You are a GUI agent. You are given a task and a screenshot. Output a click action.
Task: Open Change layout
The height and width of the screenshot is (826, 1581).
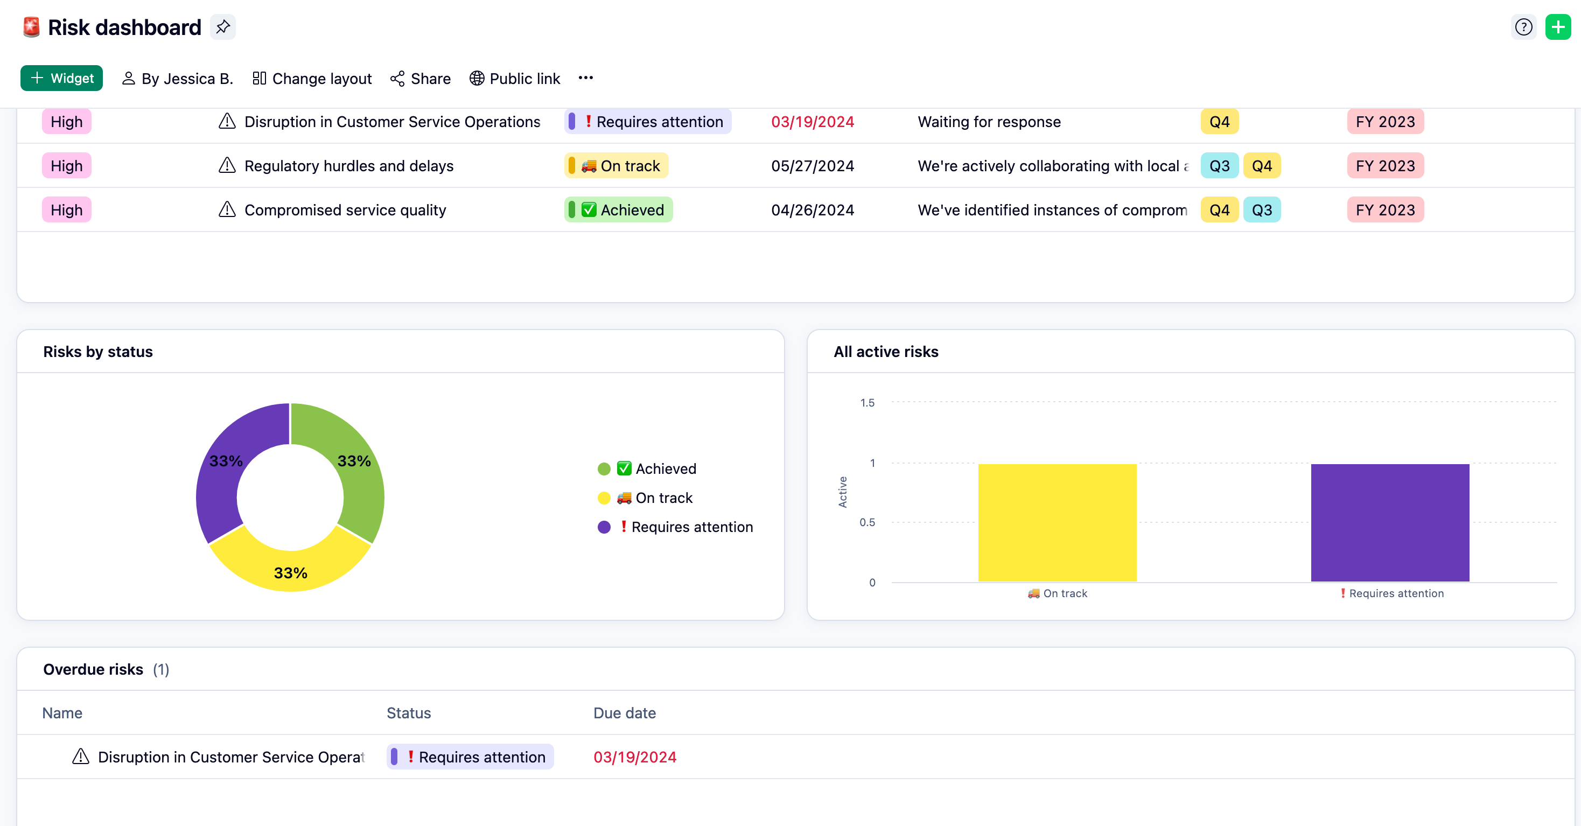(x=312, y=79)
